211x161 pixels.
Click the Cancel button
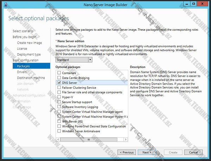tap(193, 152)
